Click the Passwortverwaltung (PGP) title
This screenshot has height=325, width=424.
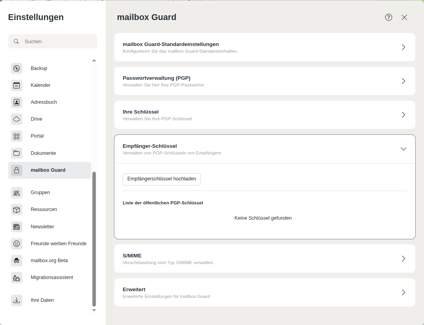click(x=156, y=78)
